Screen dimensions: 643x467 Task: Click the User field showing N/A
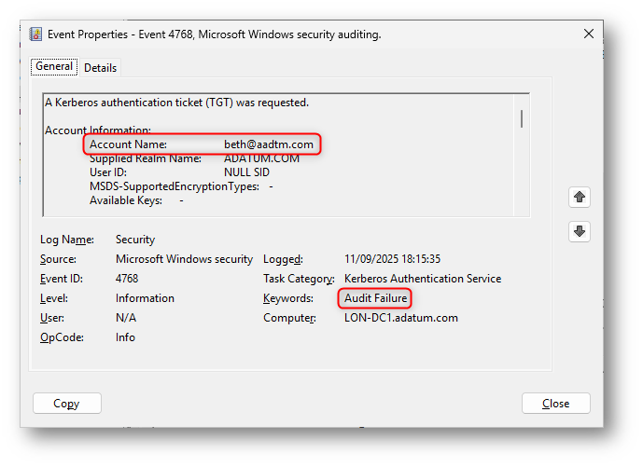click(x=126, y=318)
